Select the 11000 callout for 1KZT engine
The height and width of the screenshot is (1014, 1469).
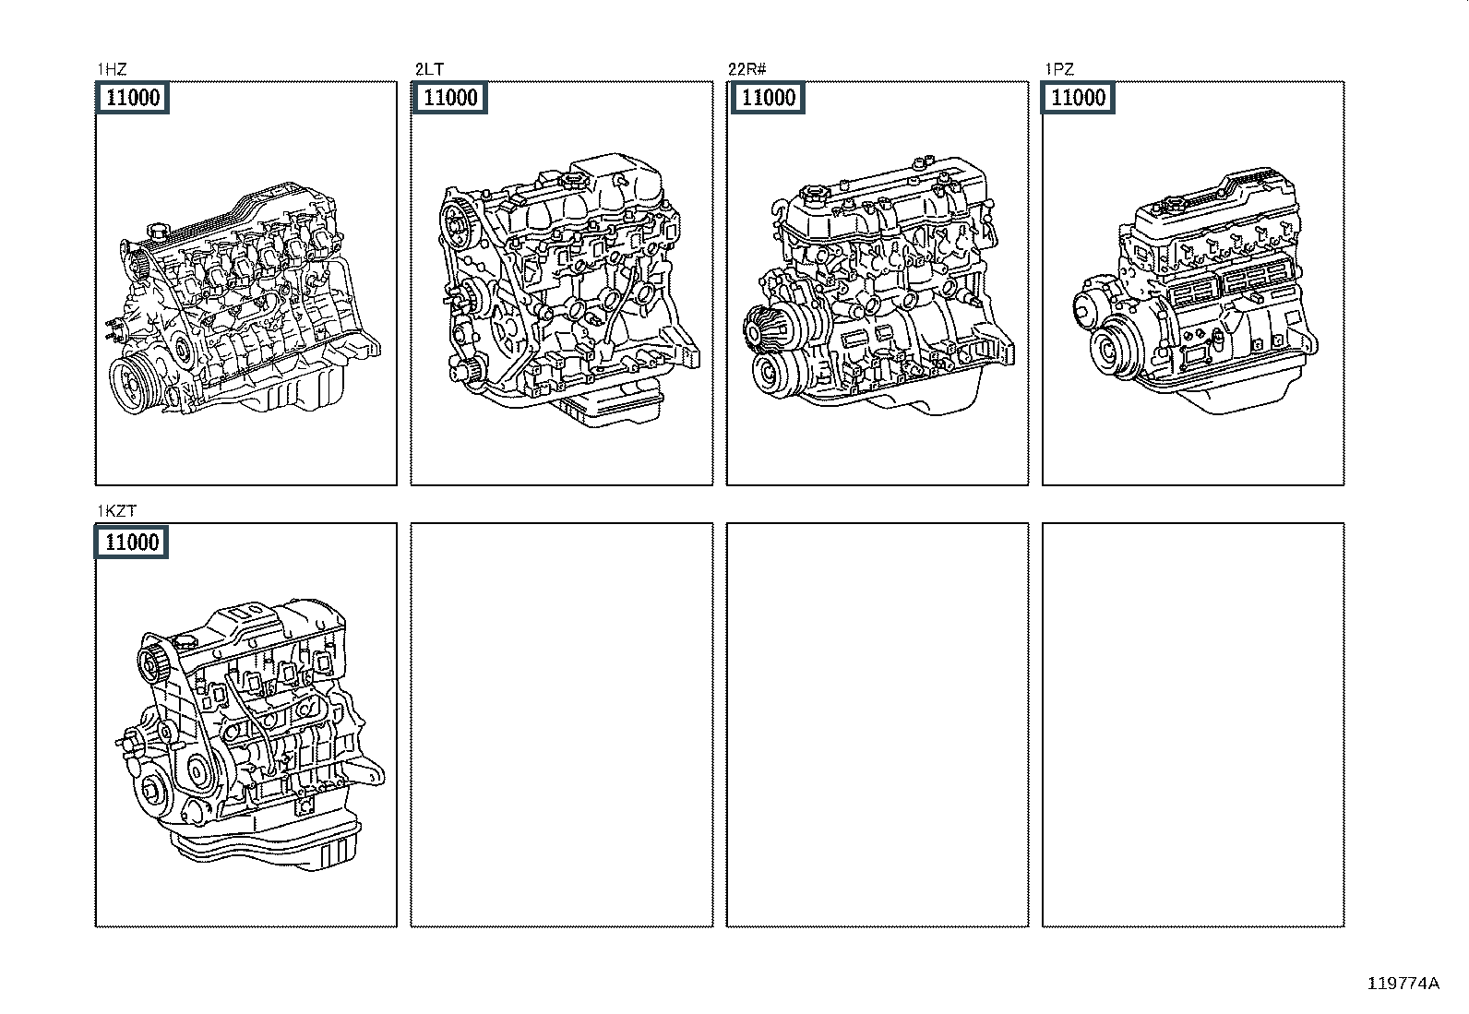coord(133,543)
